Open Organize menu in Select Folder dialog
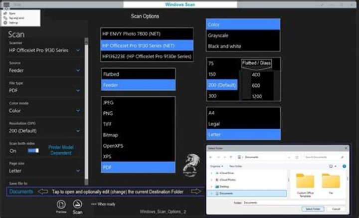The image size is (359, 218). click(216, 166)
